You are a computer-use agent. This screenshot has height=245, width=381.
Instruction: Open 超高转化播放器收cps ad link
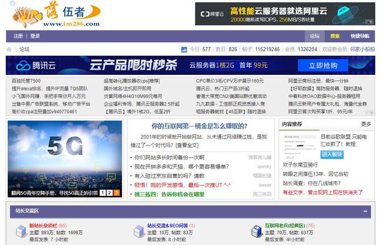[x=132, y=81]
